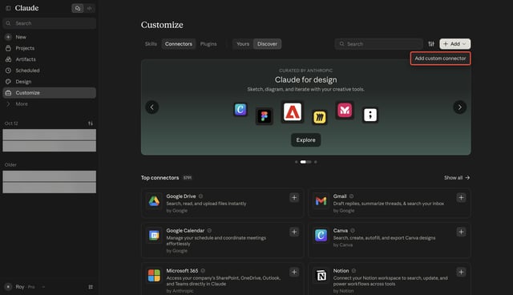513x295 pixels.
Task: Click the Notion logo icon
Action: click(321, 276)
